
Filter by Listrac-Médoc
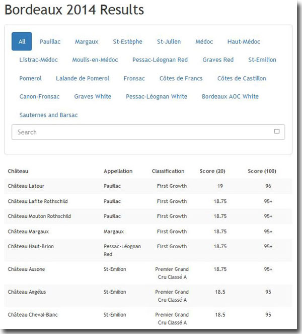pyautogui.click(x=38, y=60)
